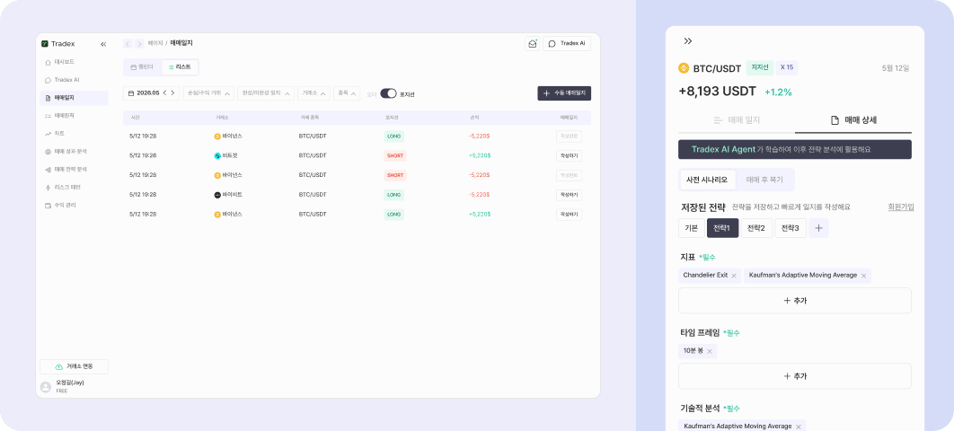Add new saved strategy with plus icon
Viewport: 954px width, 431px height.
pos(819,228)
